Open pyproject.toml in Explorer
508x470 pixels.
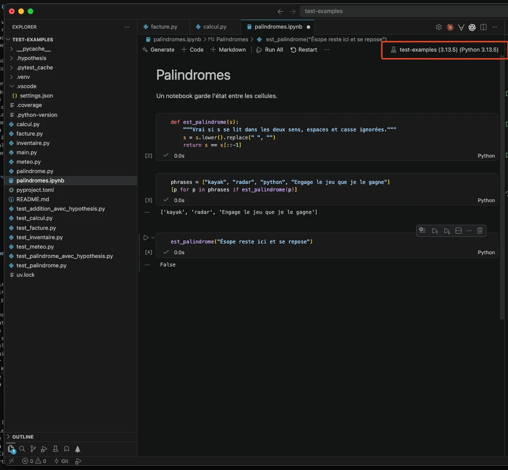[35, 190]
